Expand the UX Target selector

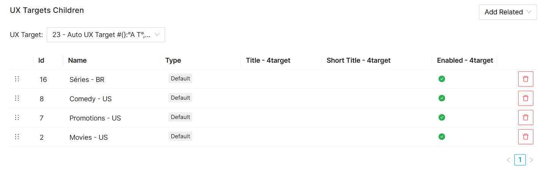click(x=105, y=35)
